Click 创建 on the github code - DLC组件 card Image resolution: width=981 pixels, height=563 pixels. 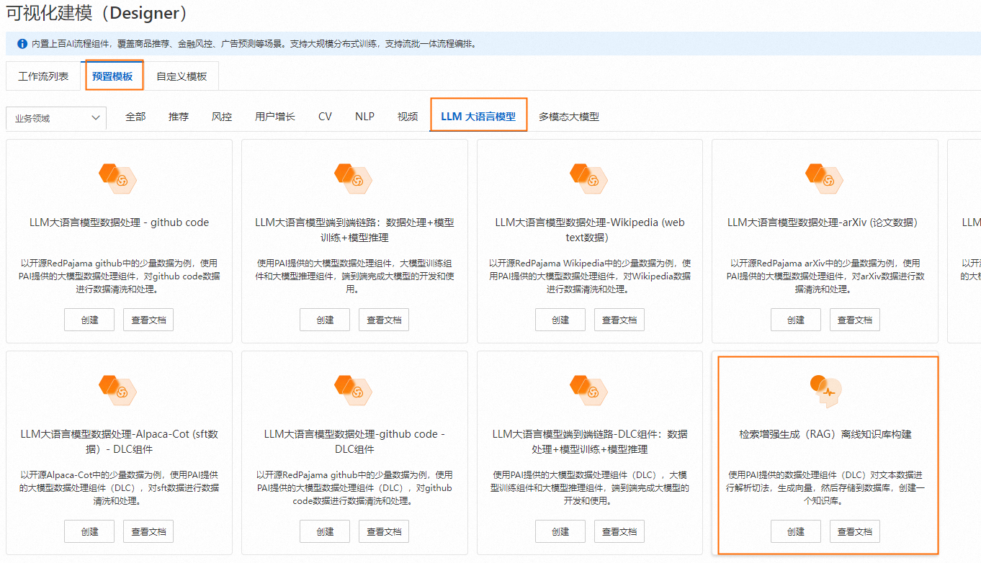click(x=325, y=531)
